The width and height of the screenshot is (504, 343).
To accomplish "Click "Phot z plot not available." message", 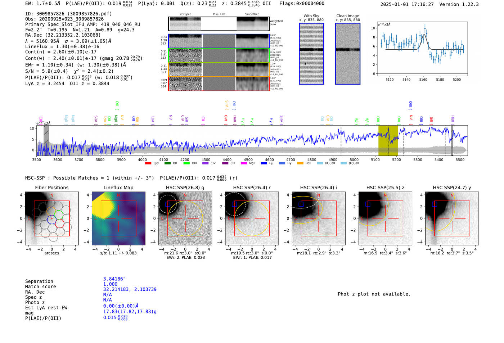I will pos(374,294).
